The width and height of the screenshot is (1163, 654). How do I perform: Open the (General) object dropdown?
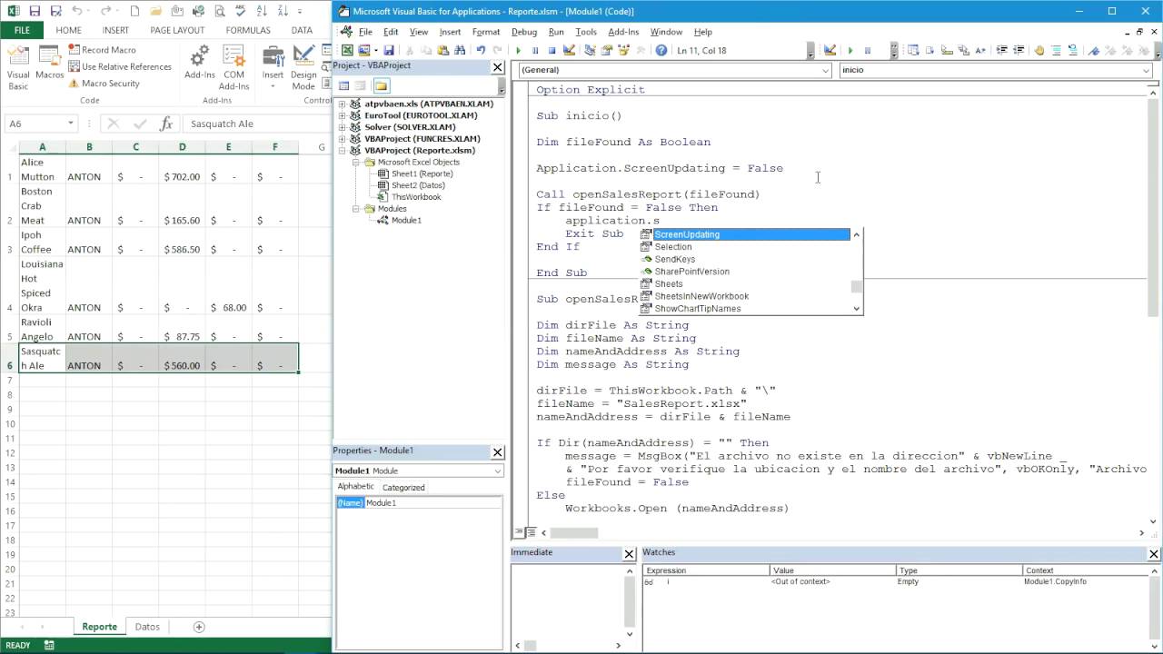825,70
